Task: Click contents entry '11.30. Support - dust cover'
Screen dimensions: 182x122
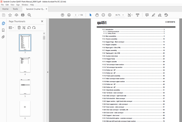Action: tap(133, 116)
